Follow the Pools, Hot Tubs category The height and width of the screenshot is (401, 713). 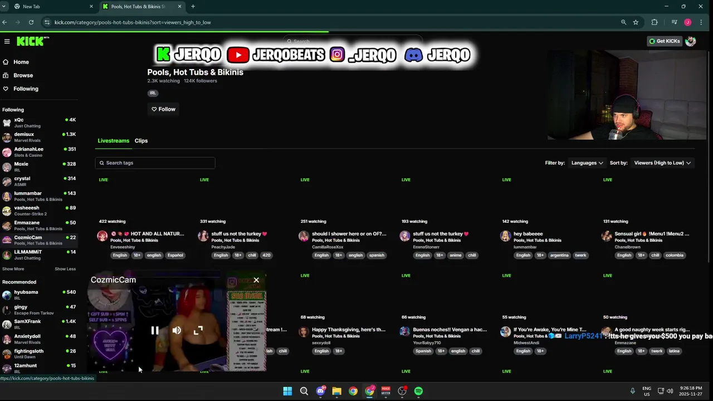click(163, 109)
